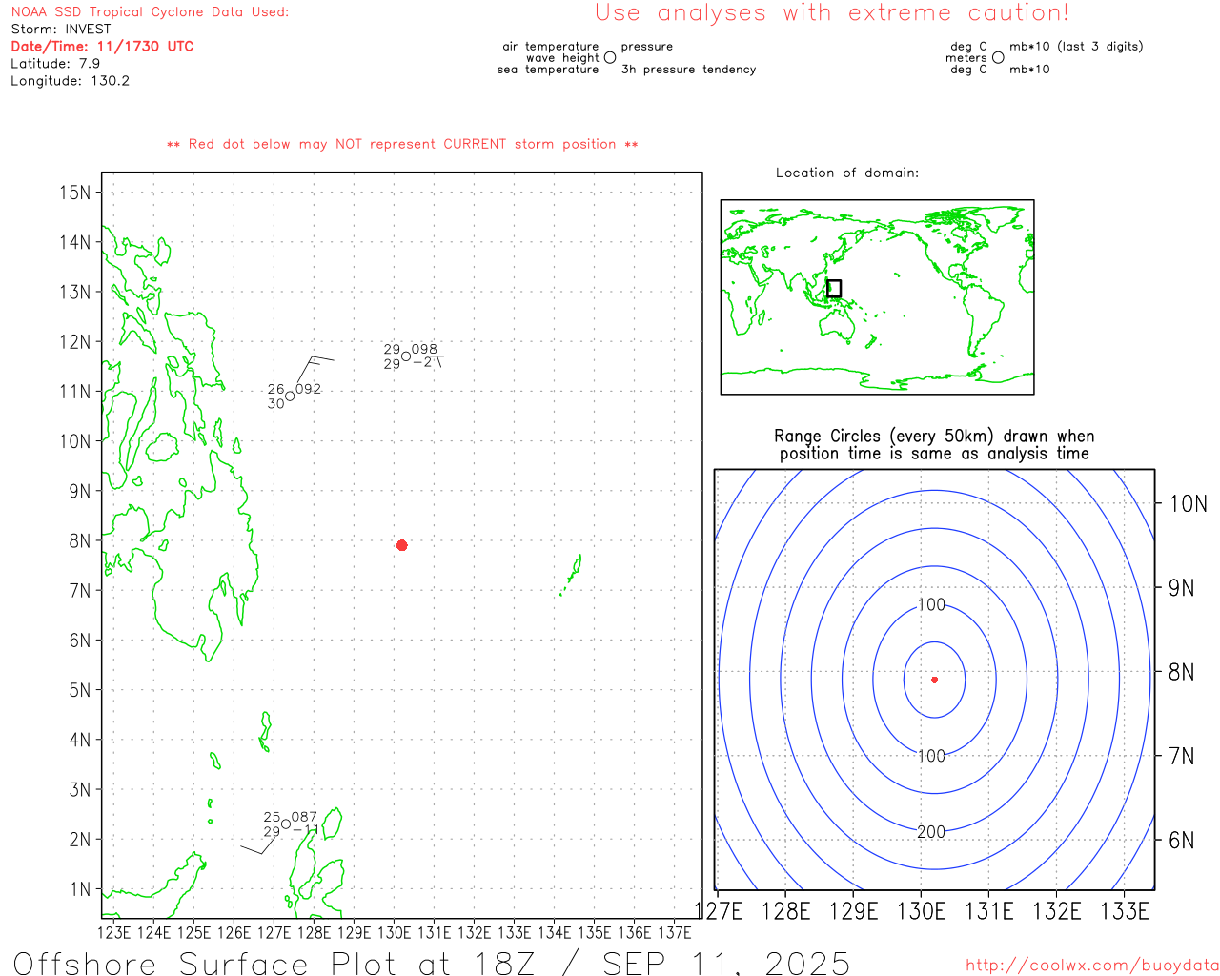Click the '137E' label on main map axis
Screen dimensions: 1220x976
click(675, 932)
